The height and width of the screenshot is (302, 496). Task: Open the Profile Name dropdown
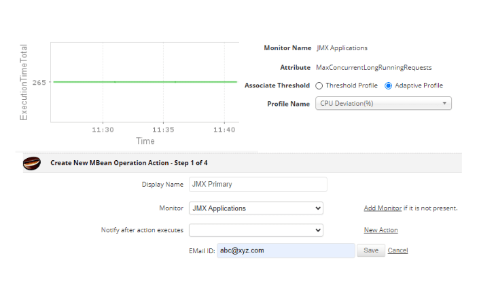383,103
